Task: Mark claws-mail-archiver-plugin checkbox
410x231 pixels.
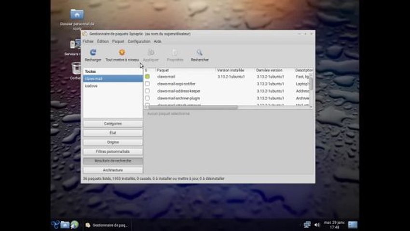Action: 147,98
